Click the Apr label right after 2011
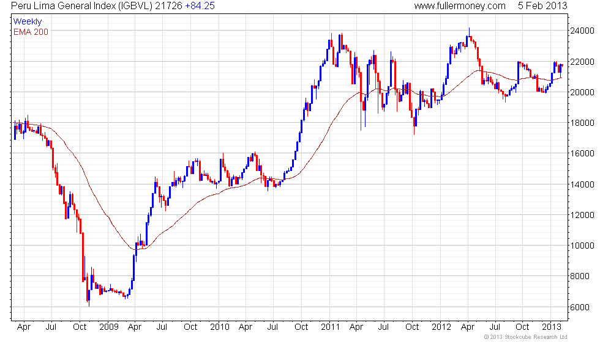 [x=356, y=327]
